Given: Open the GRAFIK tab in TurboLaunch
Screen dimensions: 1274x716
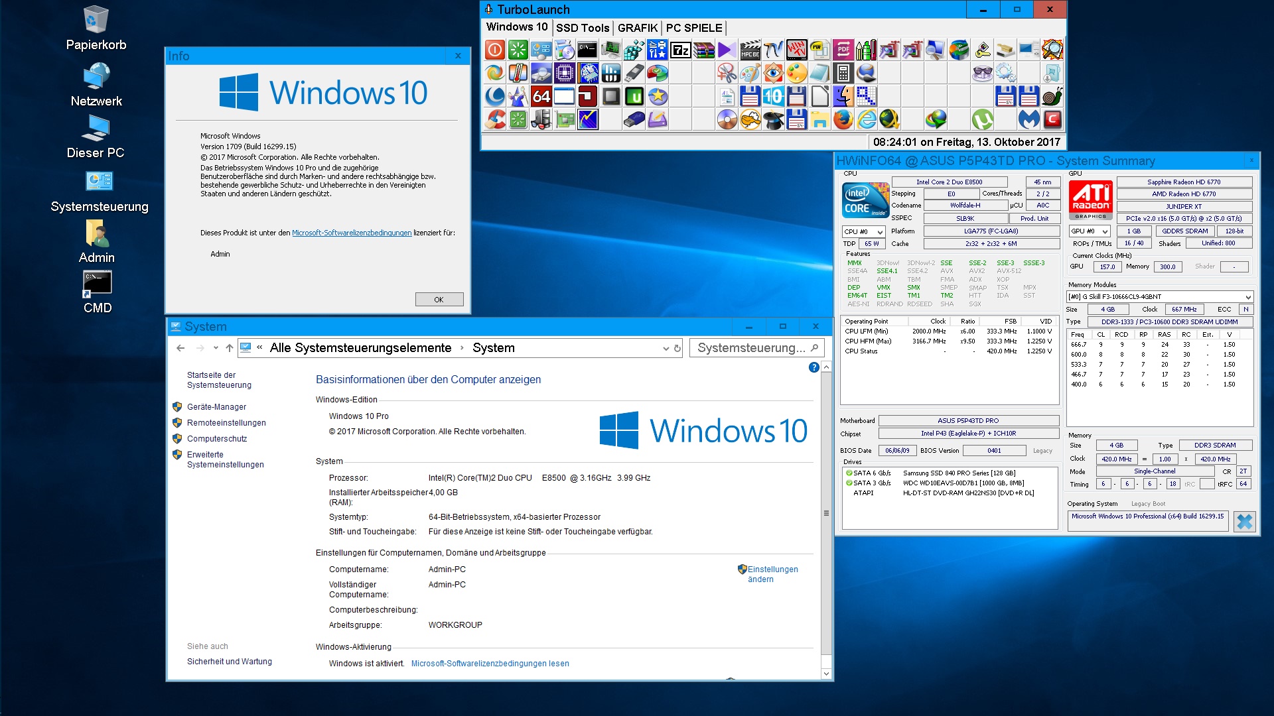Looking at the screenshot, I should 638,28.
